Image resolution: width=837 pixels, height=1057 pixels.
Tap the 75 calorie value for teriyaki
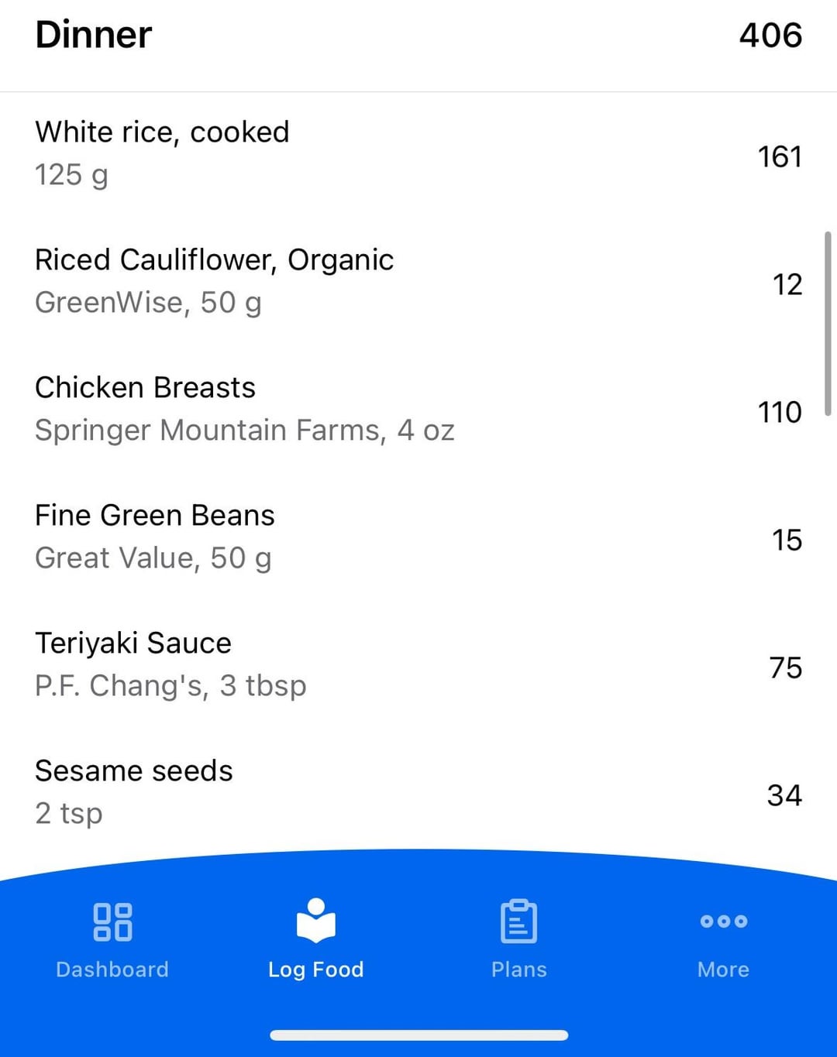(x=786, y=667)
